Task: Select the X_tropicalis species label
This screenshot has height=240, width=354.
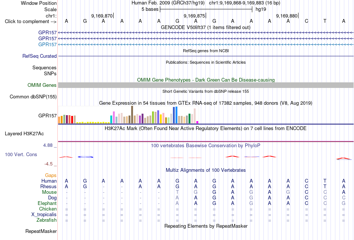Action: click(44, 215)
